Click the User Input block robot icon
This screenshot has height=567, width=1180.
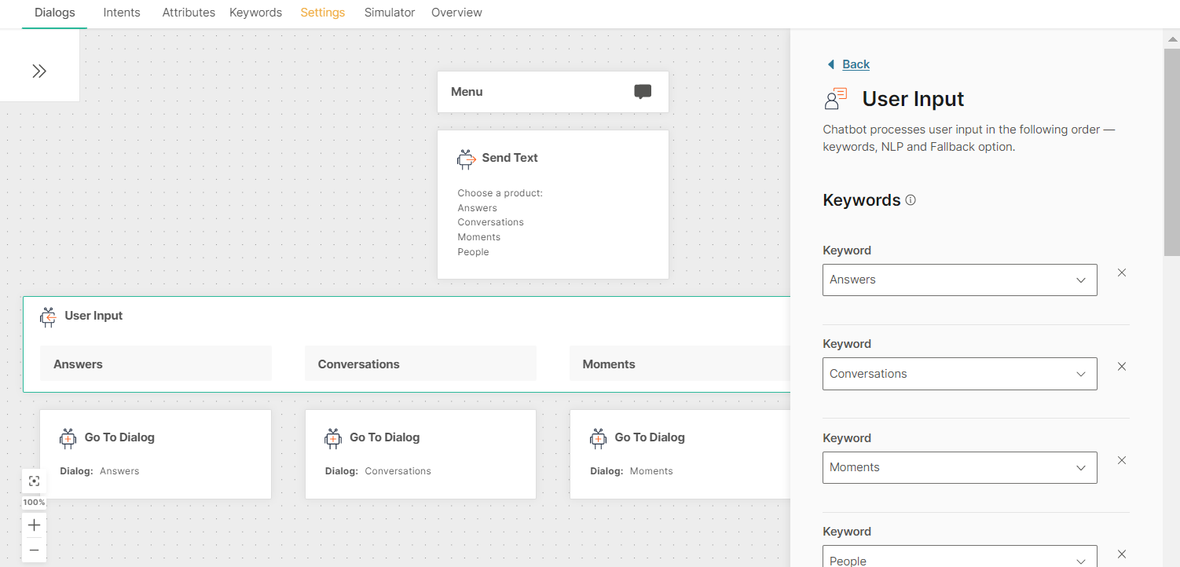click(x=49, y=316)
